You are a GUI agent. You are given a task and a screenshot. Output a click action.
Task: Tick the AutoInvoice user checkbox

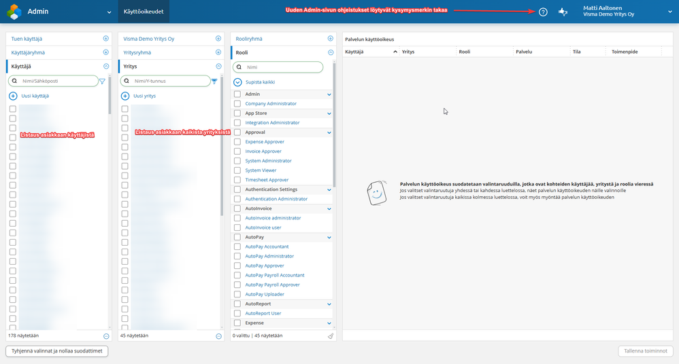[237, 227]
